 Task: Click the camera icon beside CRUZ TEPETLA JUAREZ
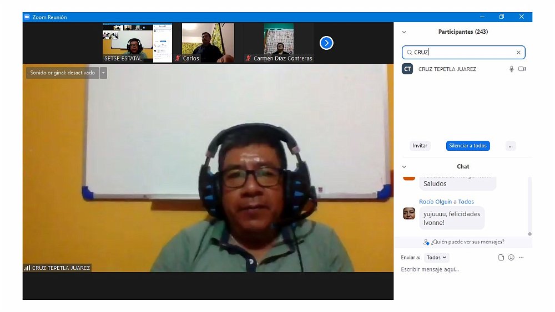coord(522,69)
